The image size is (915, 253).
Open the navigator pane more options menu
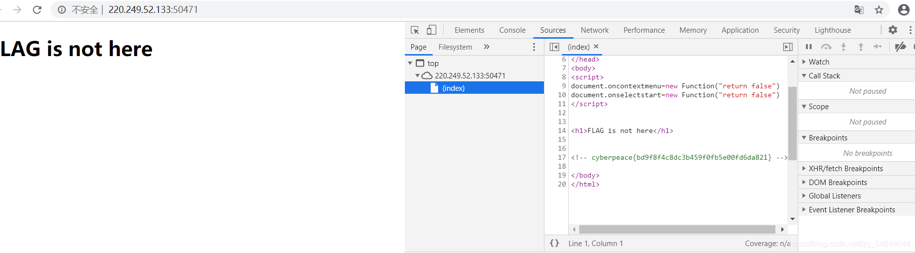534,47
